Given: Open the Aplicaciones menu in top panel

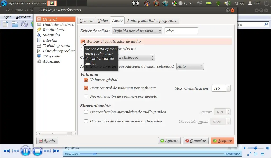Looking at the screenshot, I should [19, 3].
